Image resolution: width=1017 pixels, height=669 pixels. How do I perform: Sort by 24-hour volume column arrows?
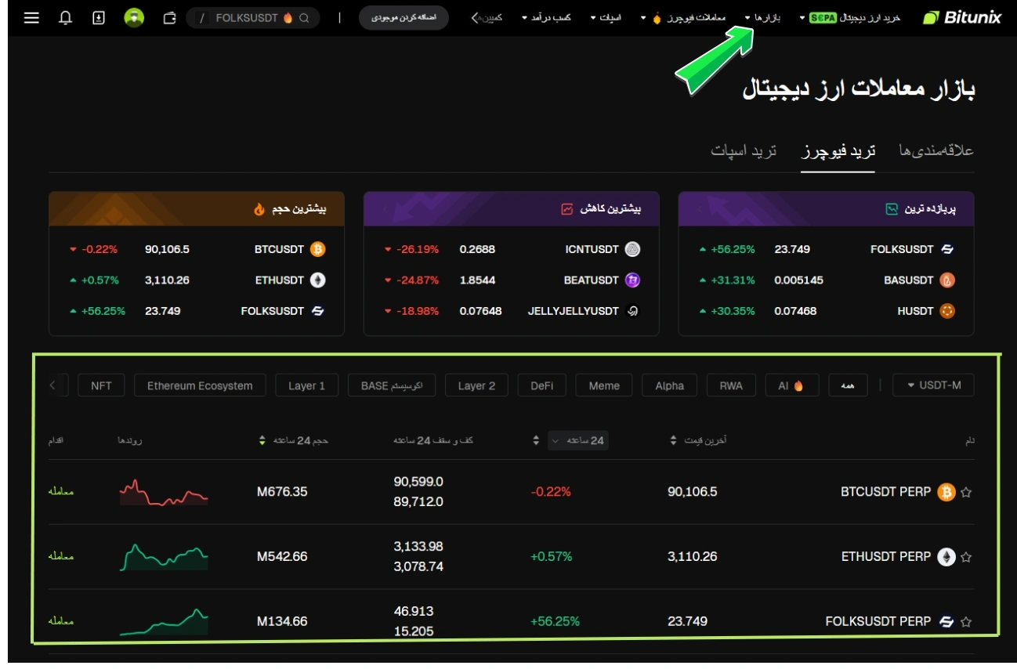tap(262, 441)
